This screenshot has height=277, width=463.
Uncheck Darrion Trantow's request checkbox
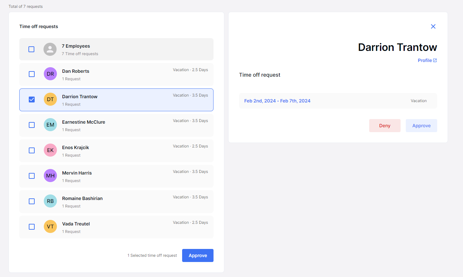coord(31,99)
